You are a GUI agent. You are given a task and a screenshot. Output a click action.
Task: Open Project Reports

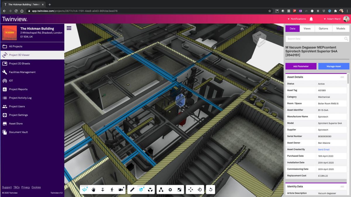[x=32, y=89]
